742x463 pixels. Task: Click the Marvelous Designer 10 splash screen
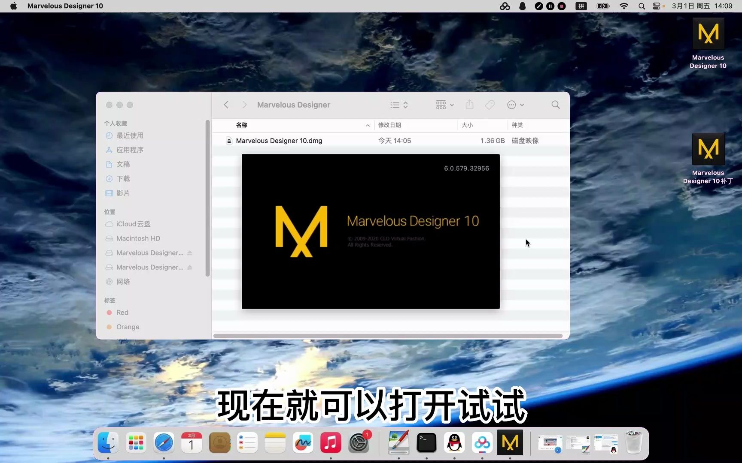point(371,231)
